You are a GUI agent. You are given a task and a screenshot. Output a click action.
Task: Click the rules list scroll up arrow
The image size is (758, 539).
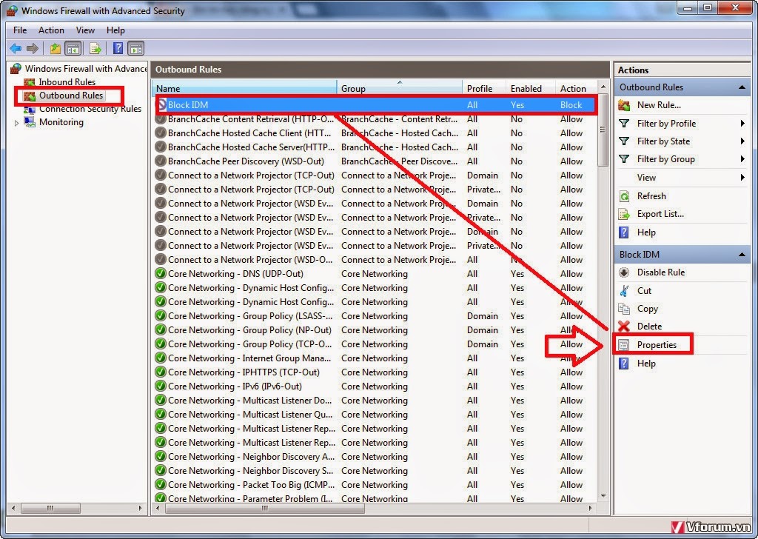point(603,87)
